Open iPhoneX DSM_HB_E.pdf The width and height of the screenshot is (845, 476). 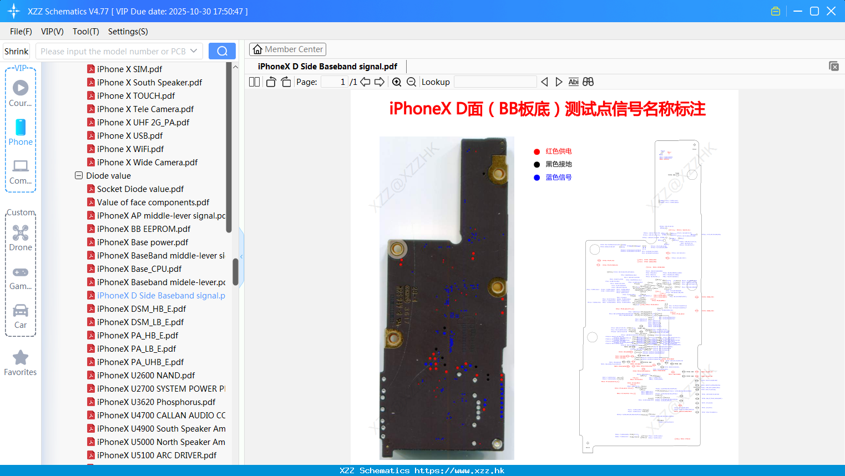pos(141,308)
